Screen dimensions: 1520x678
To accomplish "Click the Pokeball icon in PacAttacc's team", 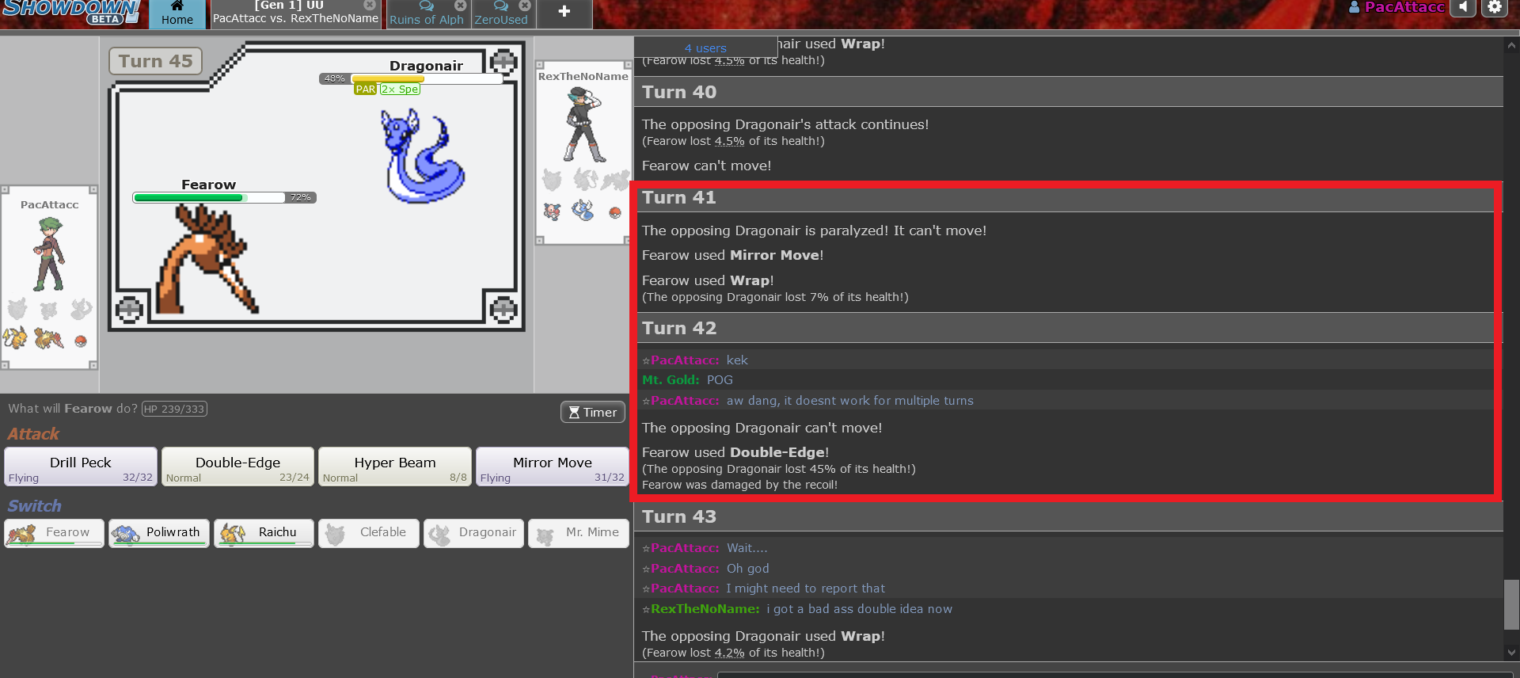I will 80,341.
